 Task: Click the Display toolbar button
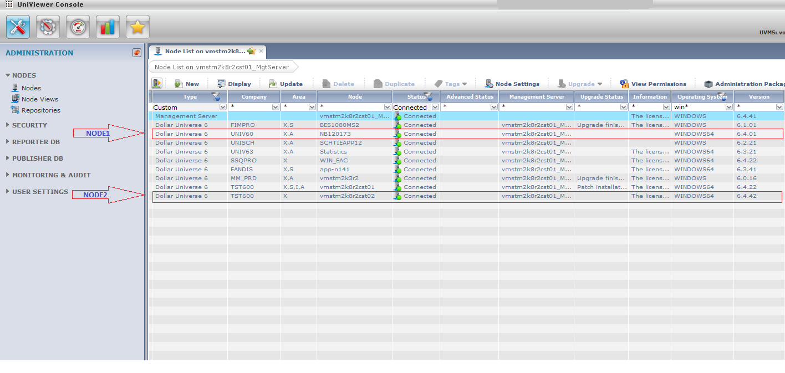[x=234, y=84]
